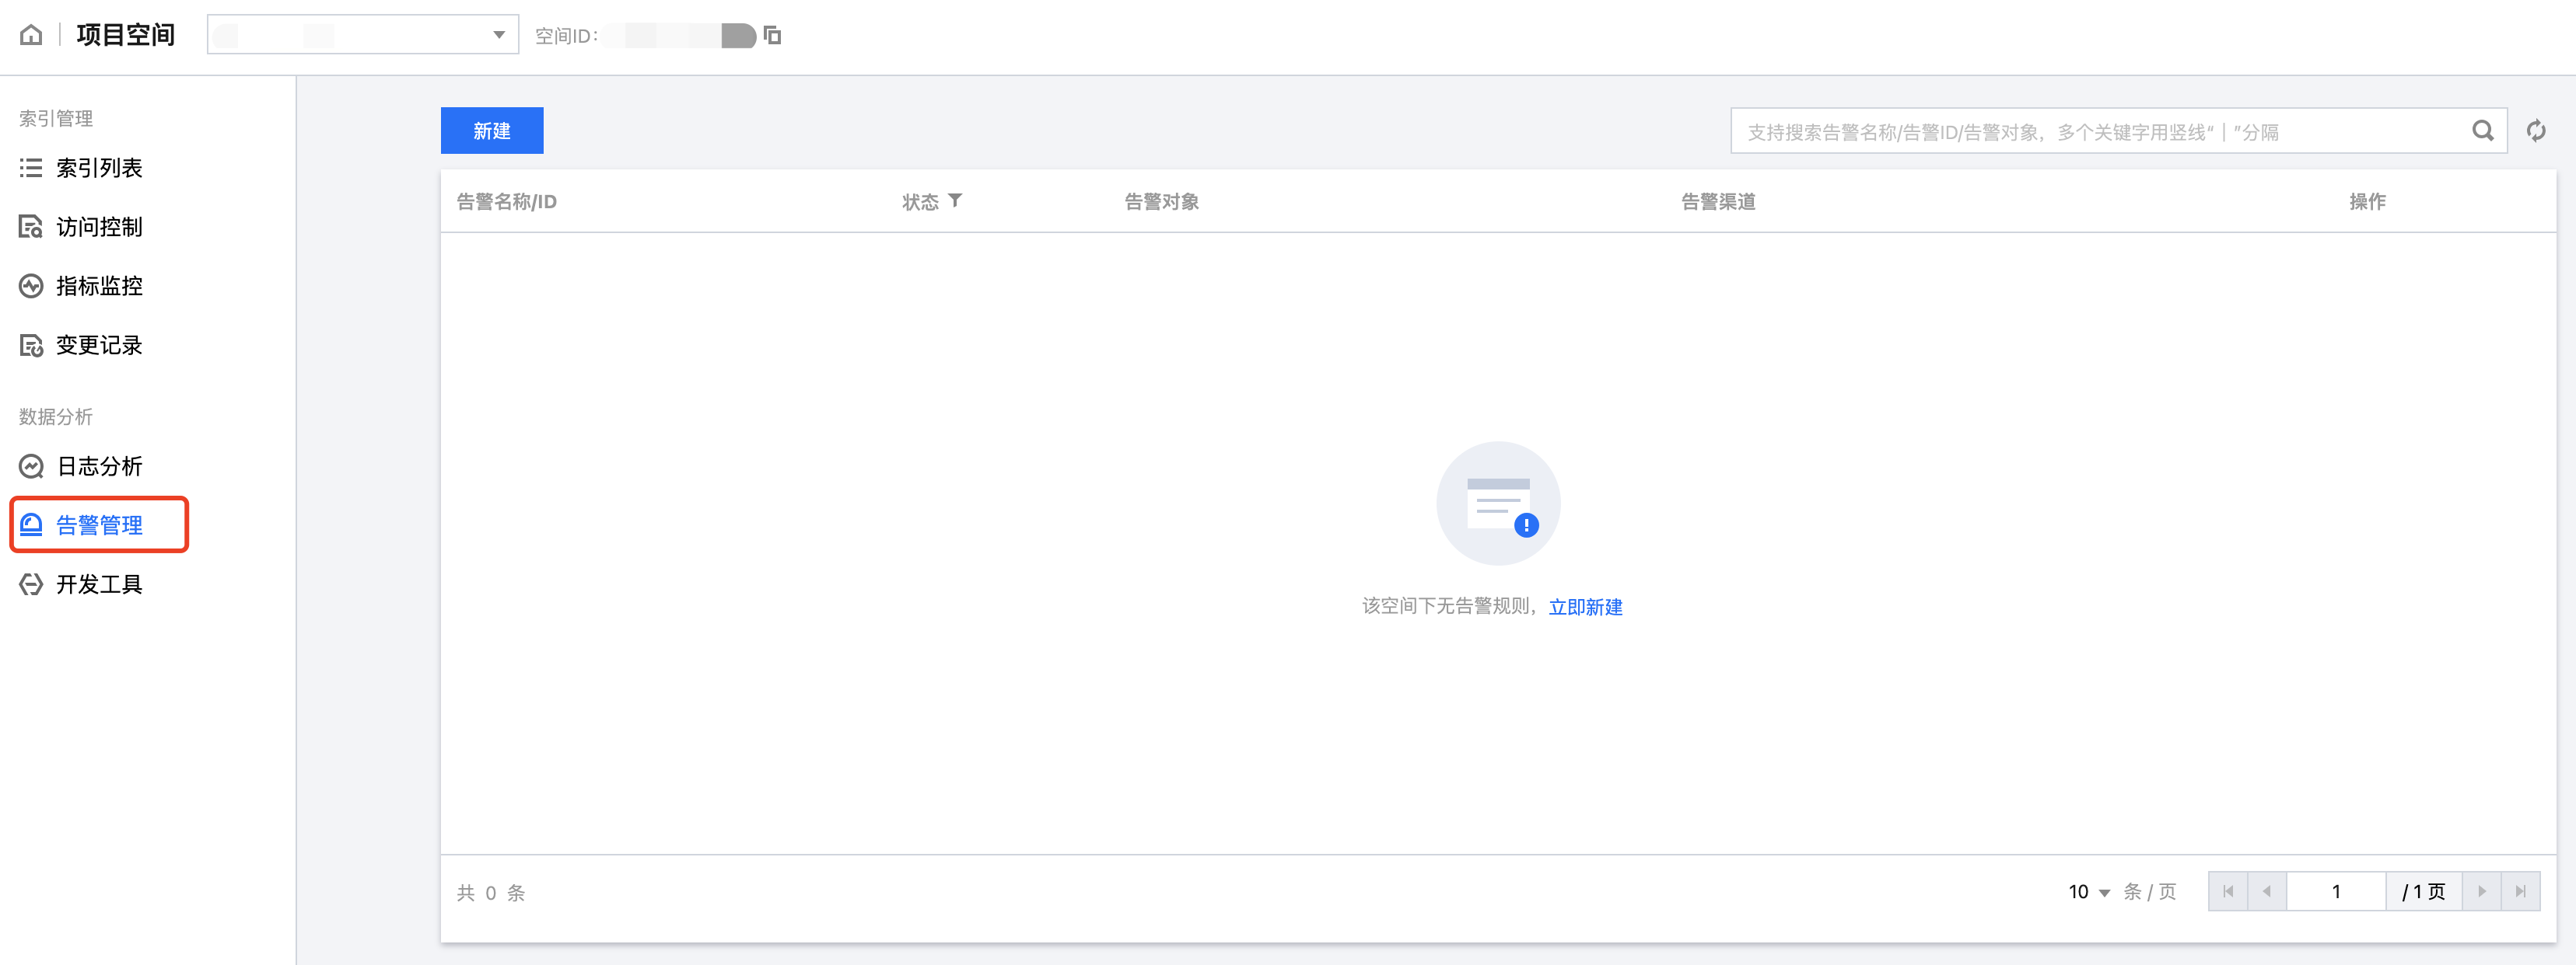2576x965 pixels.
Task: Refresh the alarm list
Action: pyautogui.click(x=2536, y=131)
